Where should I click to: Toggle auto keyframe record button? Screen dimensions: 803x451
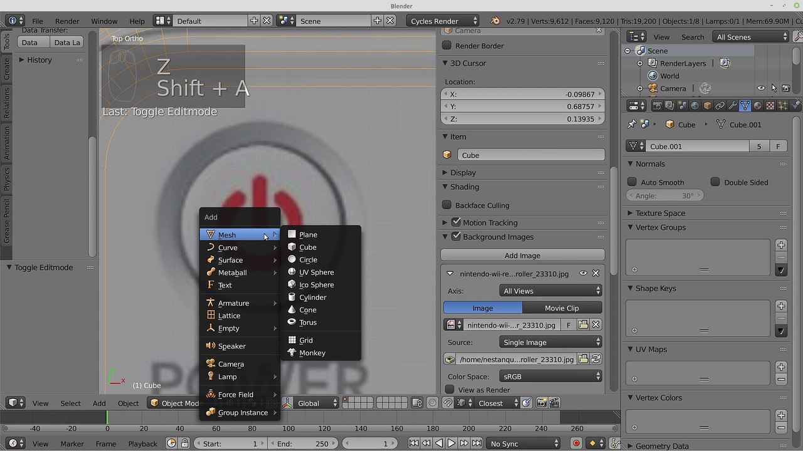tap(576, 443)
